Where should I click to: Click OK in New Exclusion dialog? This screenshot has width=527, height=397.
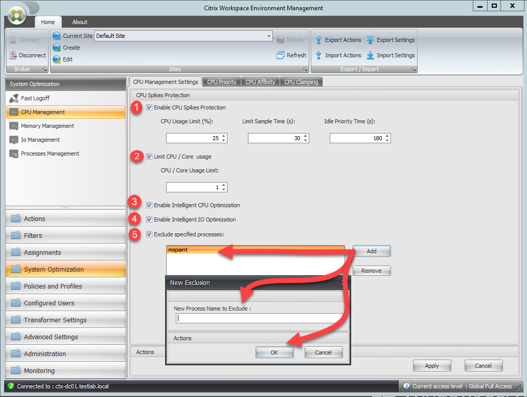[274, 352]
